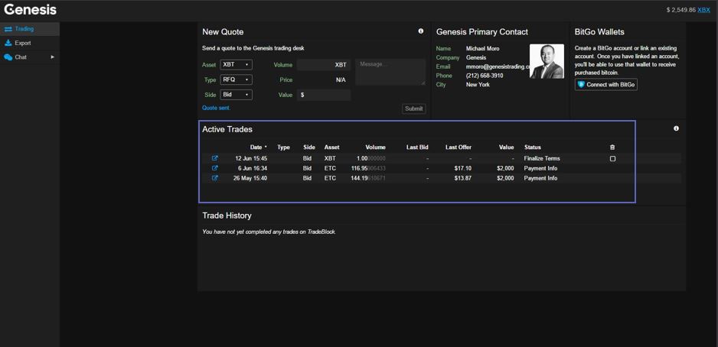Click the Finalize Terms status
Screen dimensions: 718x347
tap(542, 159)
